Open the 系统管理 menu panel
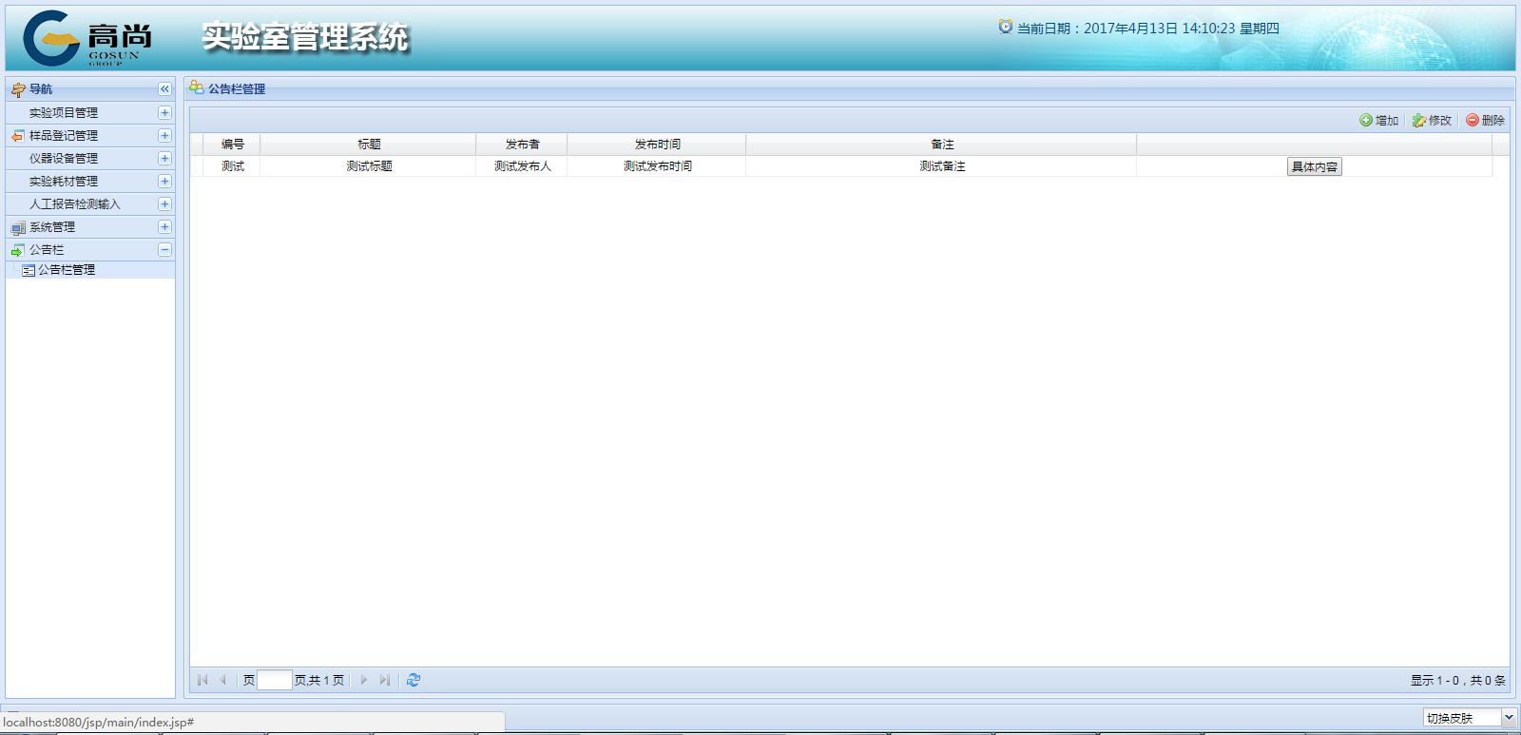The height and width of the screenshot is (735, 1521). [x=52, y=227]
